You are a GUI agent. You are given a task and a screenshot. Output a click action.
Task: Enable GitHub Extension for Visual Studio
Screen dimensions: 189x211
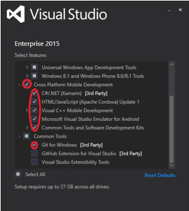(34, 153)
